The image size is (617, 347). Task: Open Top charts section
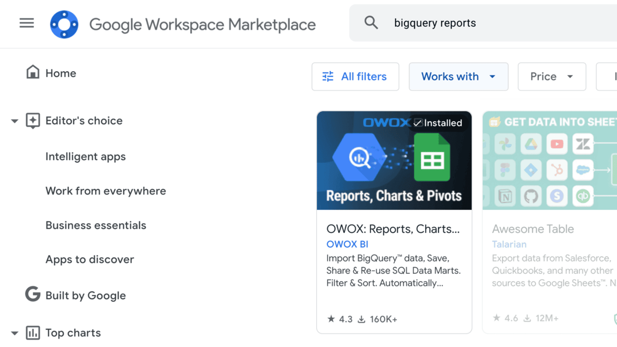(x=73, y=333)
